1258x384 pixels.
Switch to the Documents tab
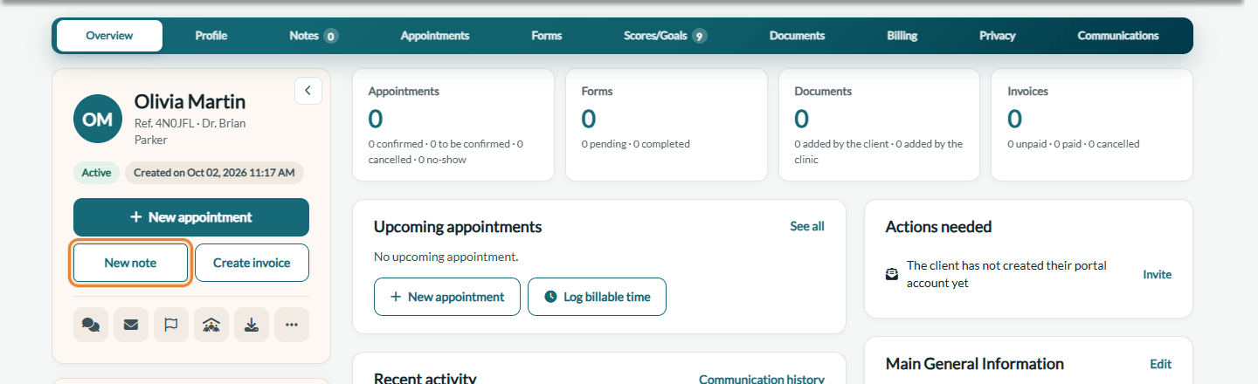[797, 36]
